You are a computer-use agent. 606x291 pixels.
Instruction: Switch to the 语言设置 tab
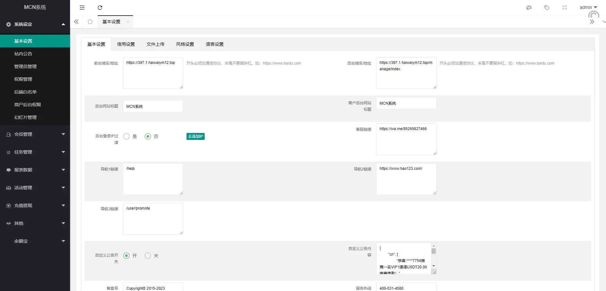coord(215,44)
